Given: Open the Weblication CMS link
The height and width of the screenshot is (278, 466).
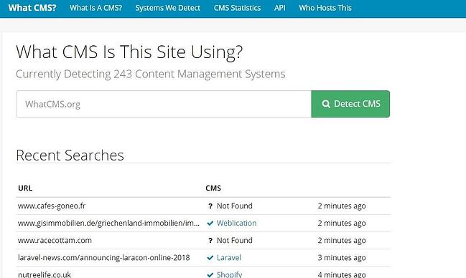Looking at the screenshot, I should click(x=236, y=223).
